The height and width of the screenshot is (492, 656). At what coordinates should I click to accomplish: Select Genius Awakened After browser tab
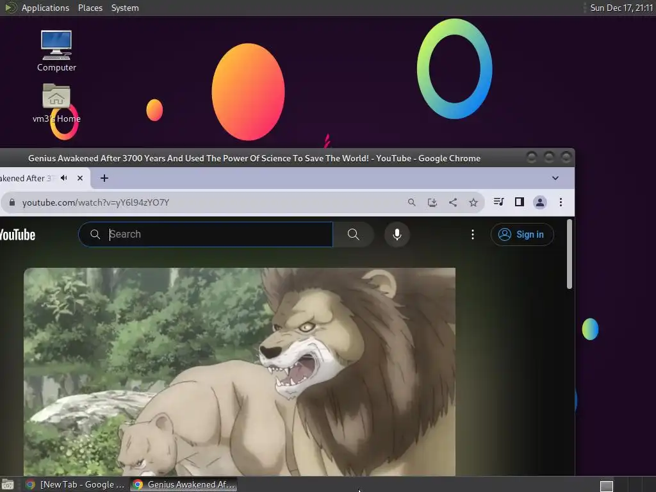click(x=27, y=178)
